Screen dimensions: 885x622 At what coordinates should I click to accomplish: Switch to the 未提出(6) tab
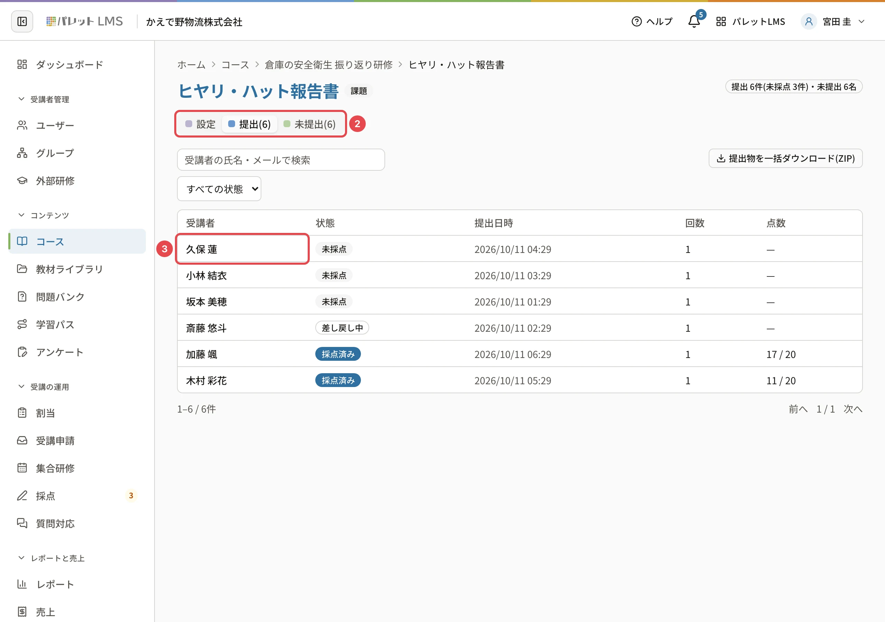(309, 124)
